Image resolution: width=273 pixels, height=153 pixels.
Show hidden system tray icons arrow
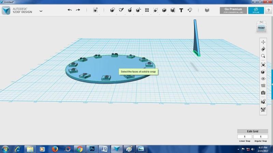point(238,149)
